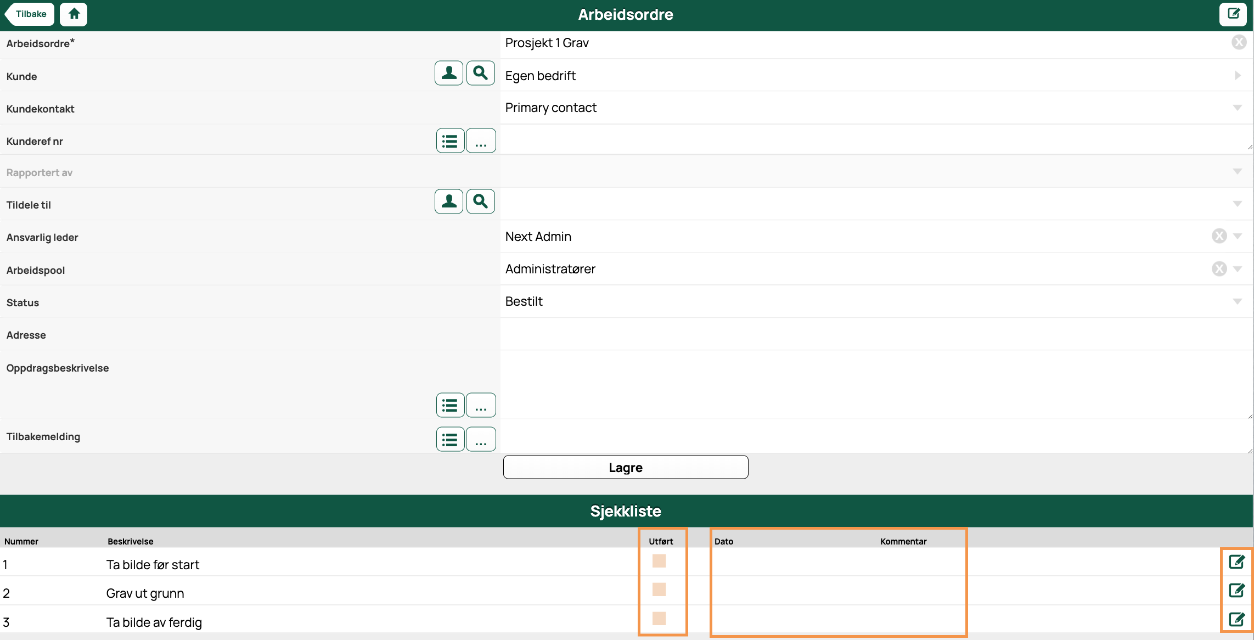This screenshot has width=1254, height=640.
Task: Clear the Arbeidsordre name field
Action: click(x=1239, y=42)
